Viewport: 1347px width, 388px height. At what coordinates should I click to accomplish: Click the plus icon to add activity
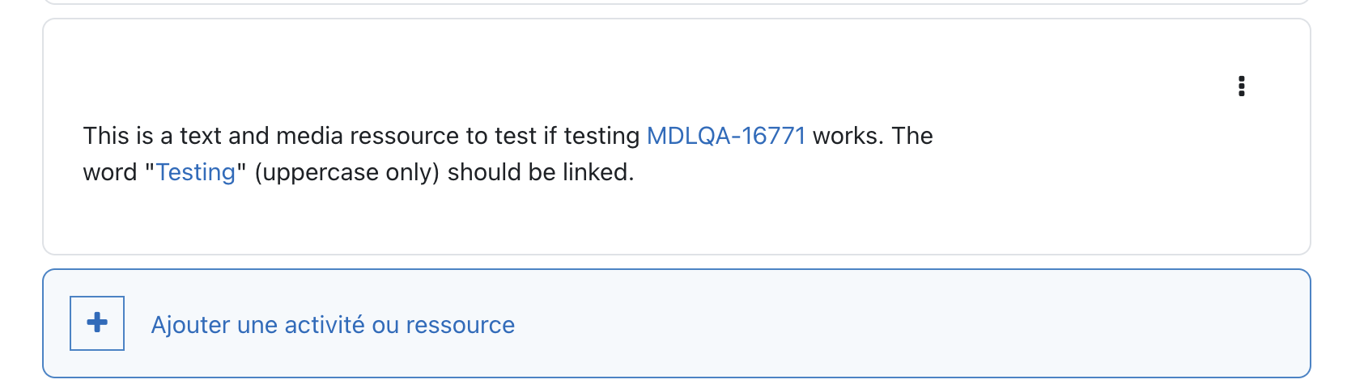pos(97,323)
